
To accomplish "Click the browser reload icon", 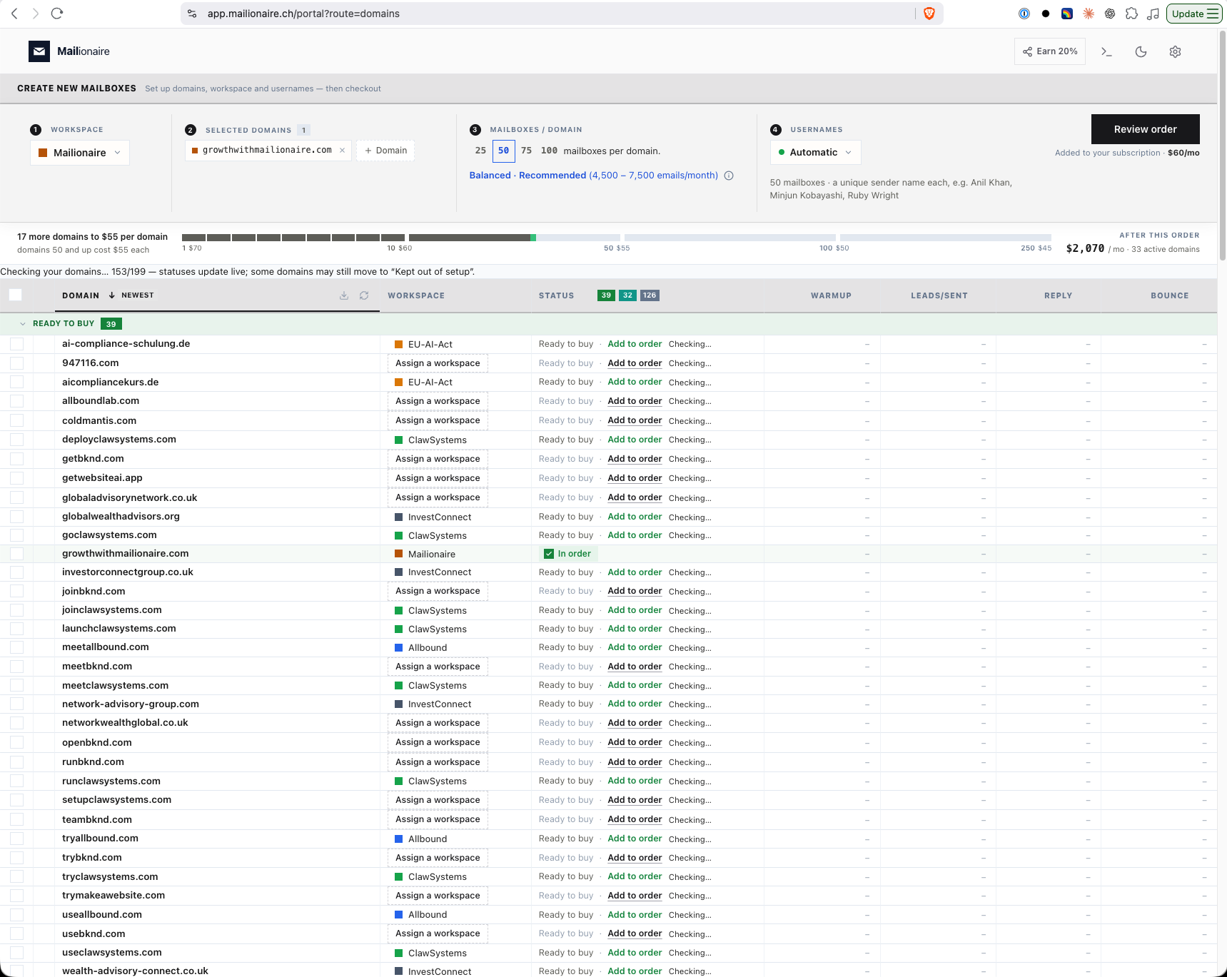I will (x=57, y=14).
